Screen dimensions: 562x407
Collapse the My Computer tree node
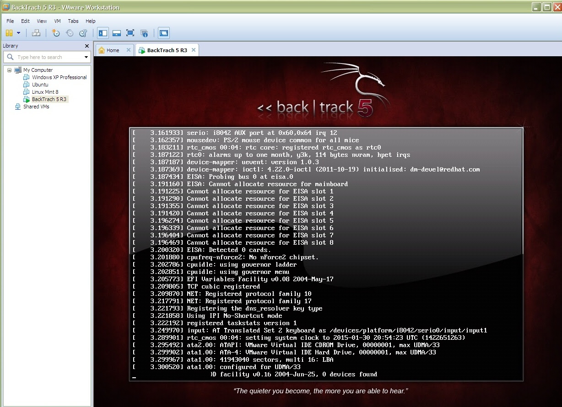(x=9, y=70)
